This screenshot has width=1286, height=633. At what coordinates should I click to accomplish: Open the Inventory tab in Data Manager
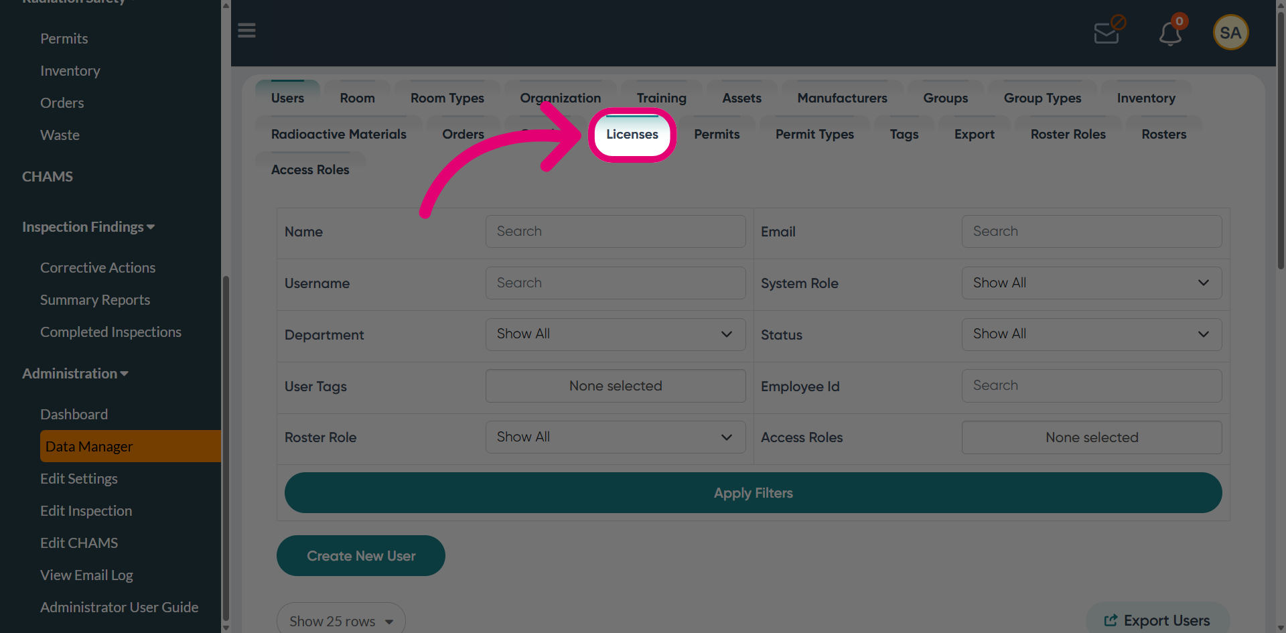tap(1146, 98)
